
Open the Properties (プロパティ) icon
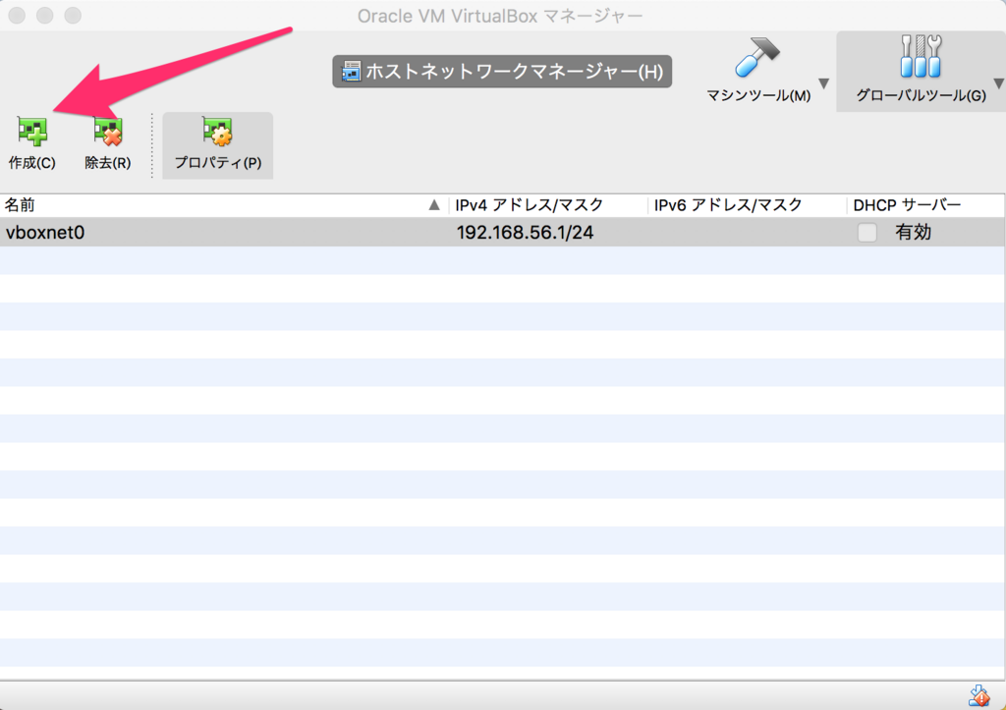pos(217,132)
